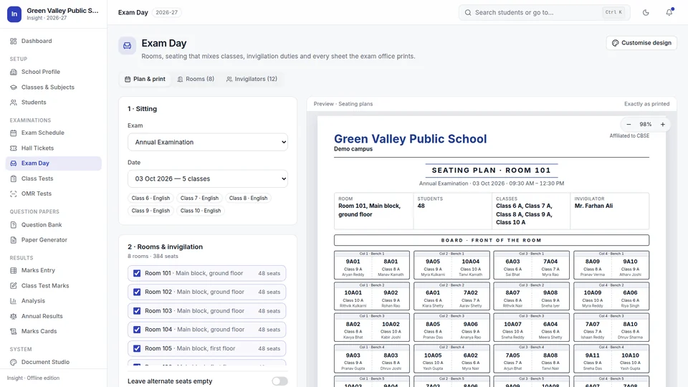Click the Search students or go to field

[x=545, y=13]
